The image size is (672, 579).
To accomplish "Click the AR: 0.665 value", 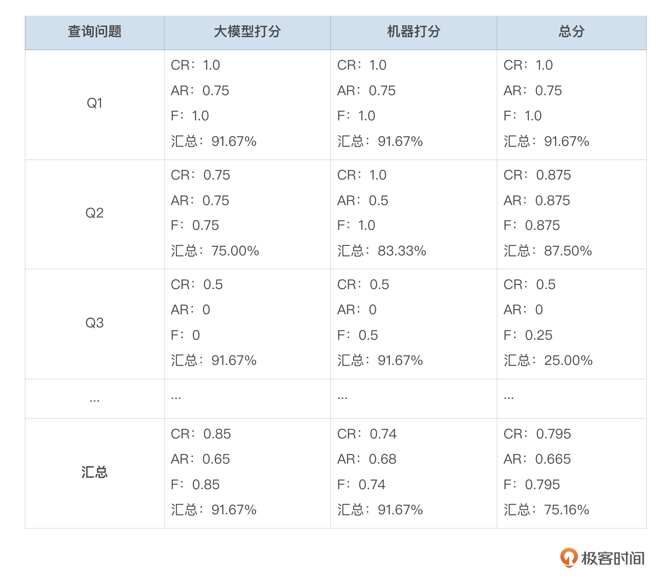I will pyautogui.click(x=537, y=459).
